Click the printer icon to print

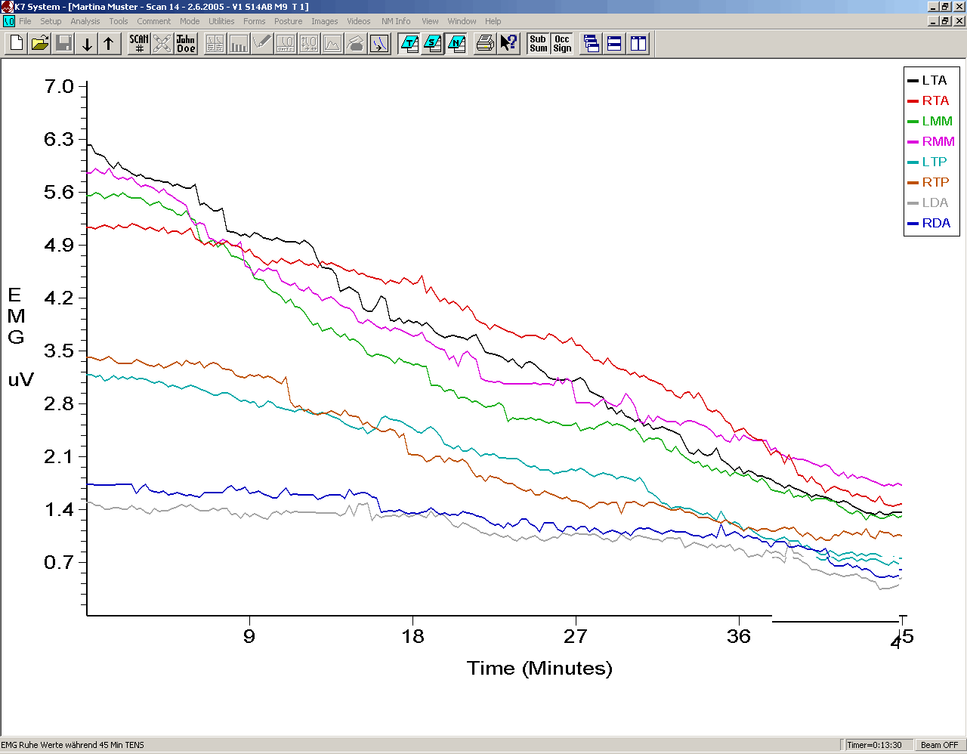485,44
